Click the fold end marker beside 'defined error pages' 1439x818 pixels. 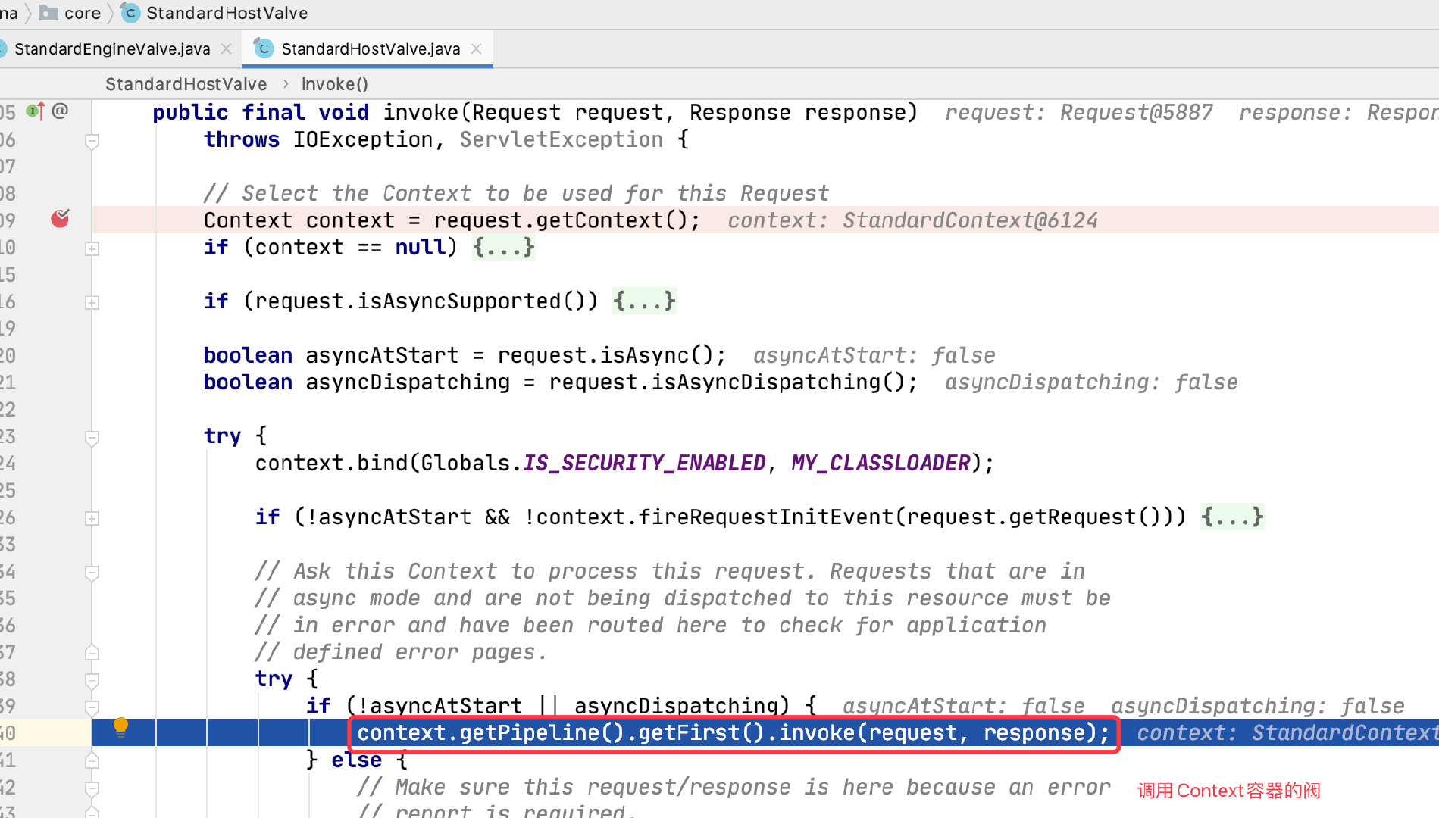click(92, 653)
